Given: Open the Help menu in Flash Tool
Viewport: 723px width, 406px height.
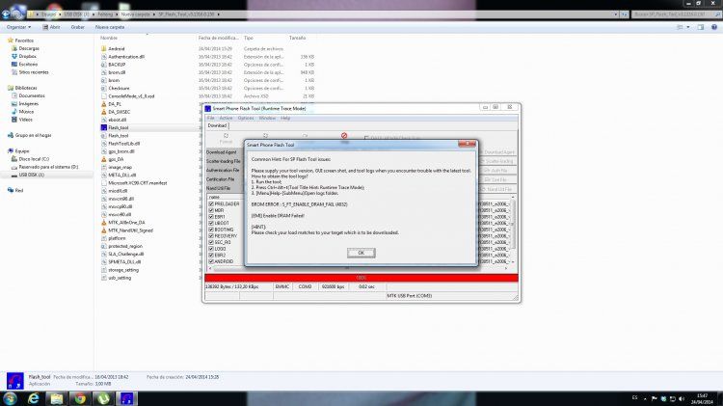Looking at the screenshot, I should click(x=285, y=118).
